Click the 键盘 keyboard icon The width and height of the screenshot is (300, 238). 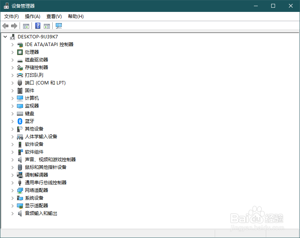[x=20, y=114]
